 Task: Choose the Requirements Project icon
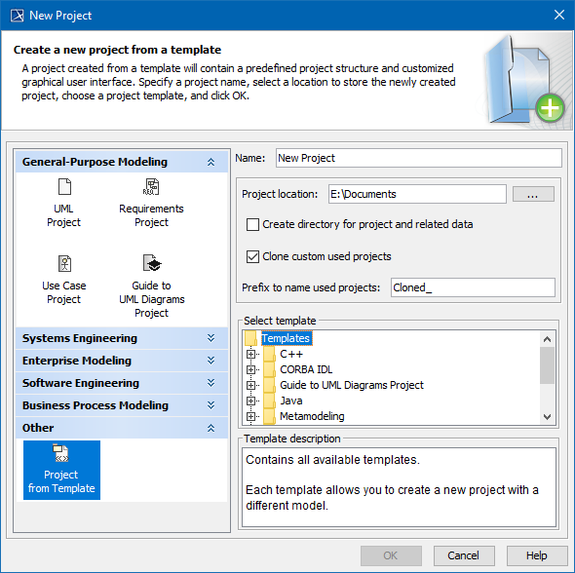[151, 186]
